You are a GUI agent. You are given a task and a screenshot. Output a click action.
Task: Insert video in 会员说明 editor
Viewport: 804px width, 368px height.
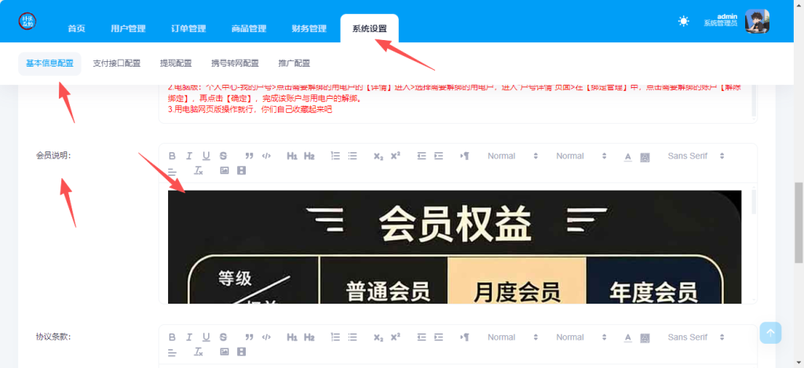(242, 171)
